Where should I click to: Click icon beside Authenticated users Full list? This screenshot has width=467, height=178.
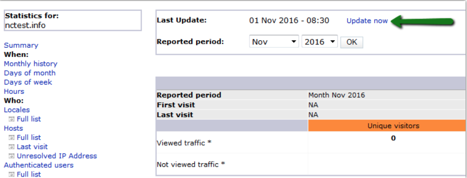coord(12,175)
